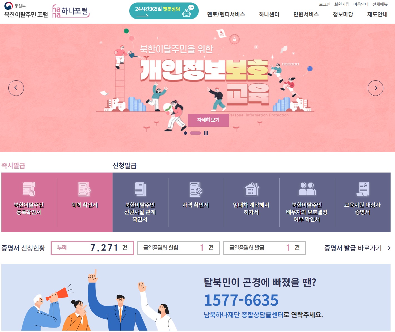The image size is (395, 332).
Task: Select the first slide indicator dot
Action: (185, 133)
